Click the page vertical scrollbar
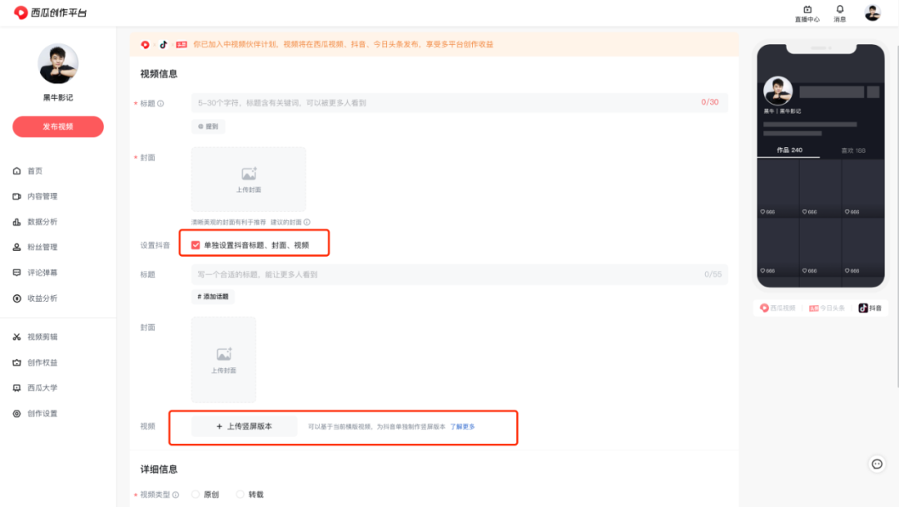Viewport: 899px width, 507px height. (897, 218)
